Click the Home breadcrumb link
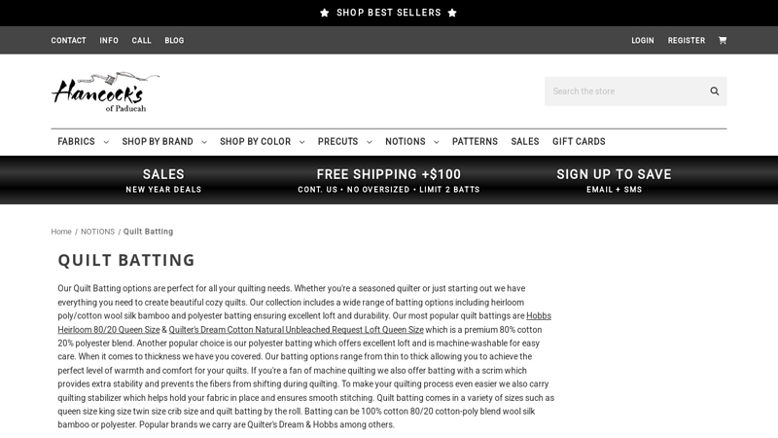The width and height of the screenshot is (778, 438). (x=61, y=232)
